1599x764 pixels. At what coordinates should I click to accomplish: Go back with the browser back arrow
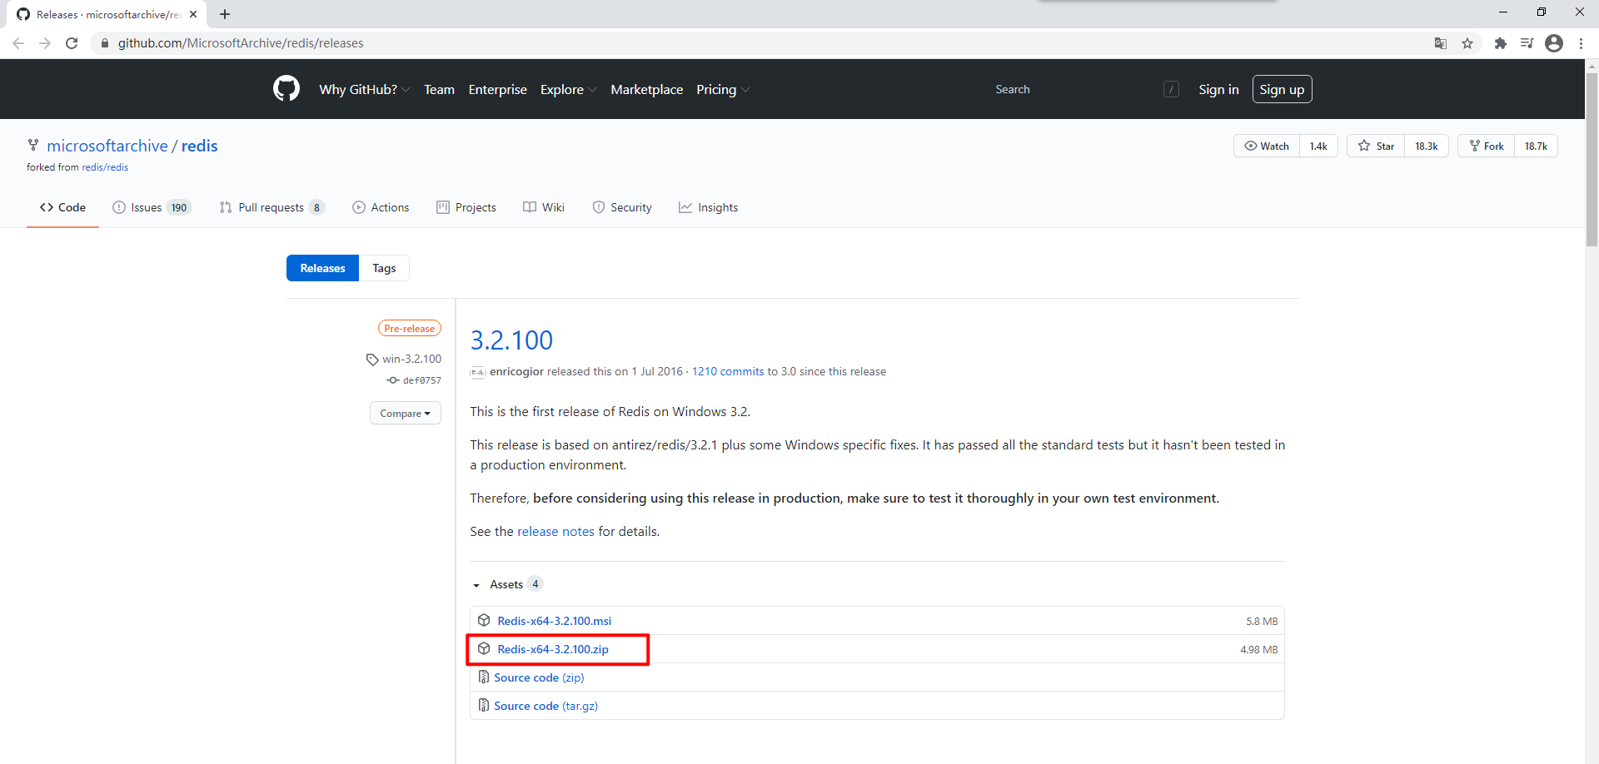pos(18,43)
